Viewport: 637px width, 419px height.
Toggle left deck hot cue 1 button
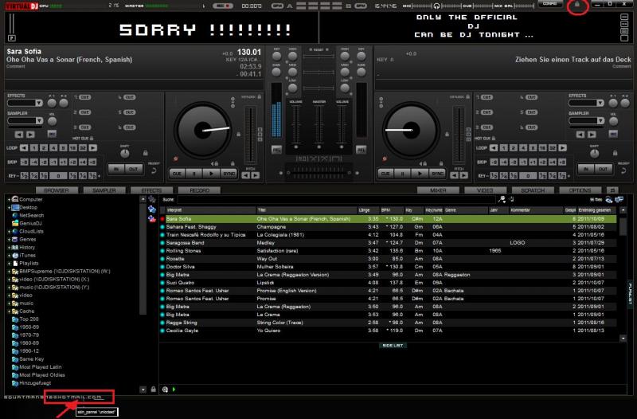click(x=84, y=97)
